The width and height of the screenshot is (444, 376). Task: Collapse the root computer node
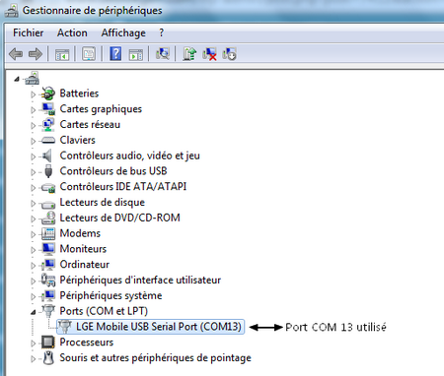[x=17, y=79]
